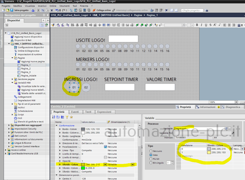Viewport: 245px width, 180px height.
Task: Open Impostazioni di runtime tree item
Action: click(x=30, y=54)
